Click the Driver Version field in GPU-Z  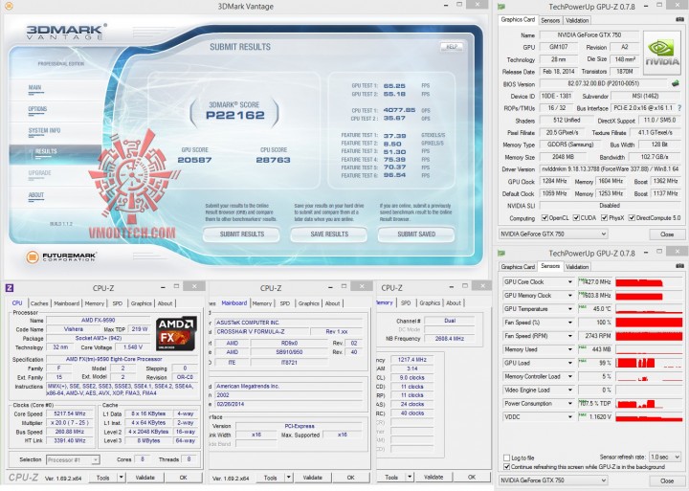(x=610, y=168)
